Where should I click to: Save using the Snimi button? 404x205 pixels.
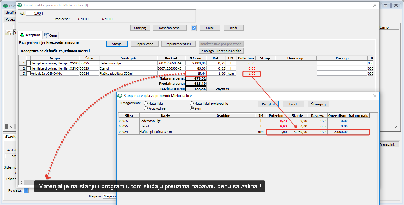click(210, 28)
